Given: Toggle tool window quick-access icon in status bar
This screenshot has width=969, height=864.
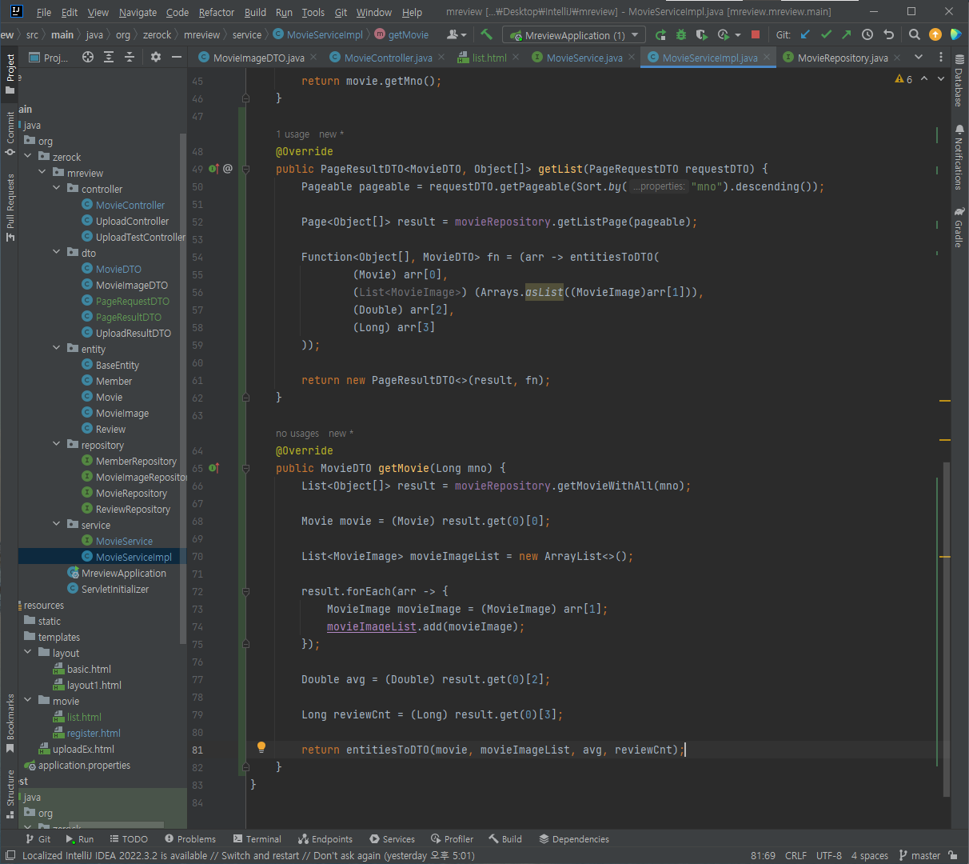Looking at the screenshot, I should 10,855.
